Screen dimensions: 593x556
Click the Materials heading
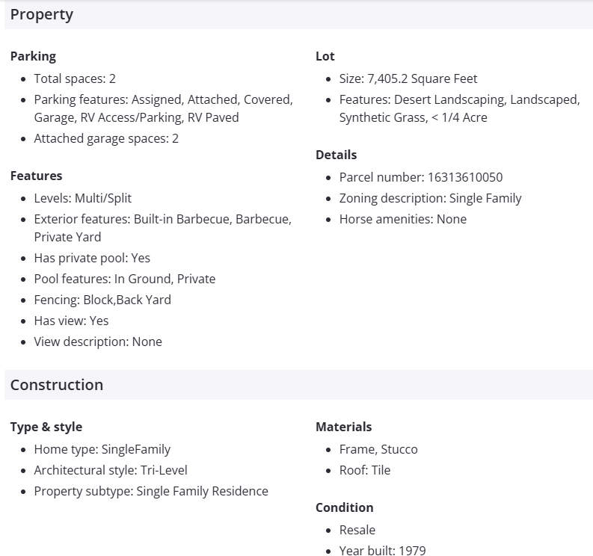click(x=343, y=427)
